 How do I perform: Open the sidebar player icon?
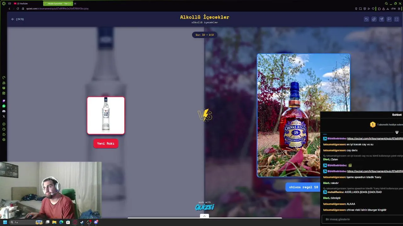4,124
